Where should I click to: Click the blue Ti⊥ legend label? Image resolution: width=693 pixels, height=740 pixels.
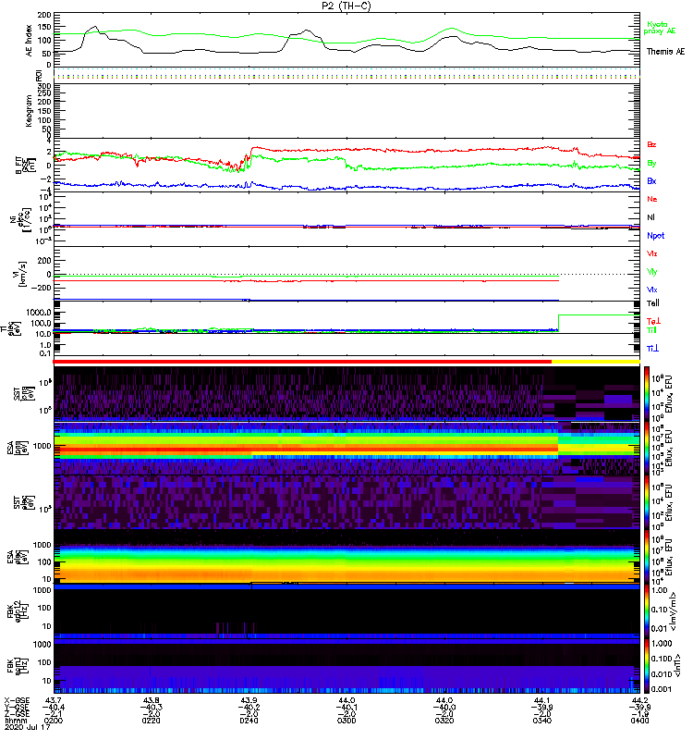tap(652, 349)
